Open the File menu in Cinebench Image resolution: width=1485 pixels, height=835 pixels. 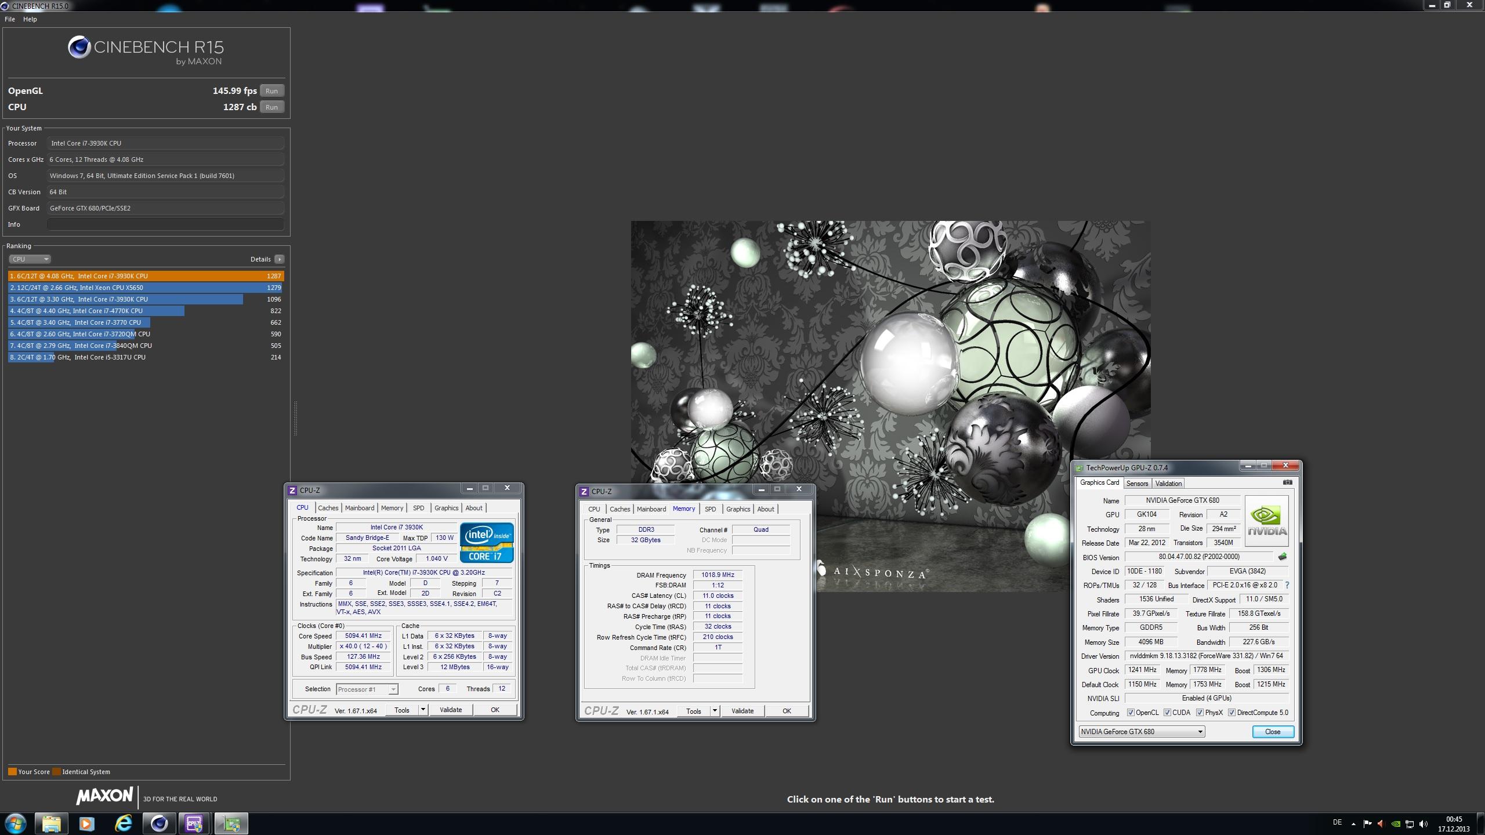(10, 19)
